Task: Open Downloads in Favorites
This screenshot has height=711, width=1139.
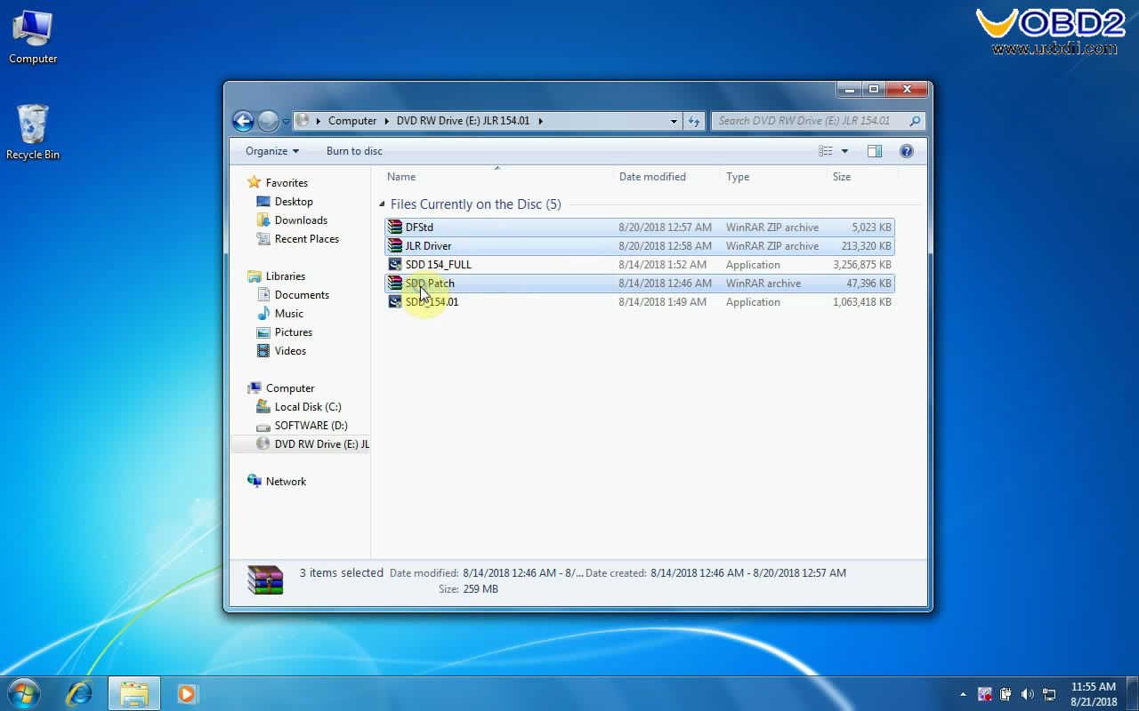Action: tap(301, 220)
